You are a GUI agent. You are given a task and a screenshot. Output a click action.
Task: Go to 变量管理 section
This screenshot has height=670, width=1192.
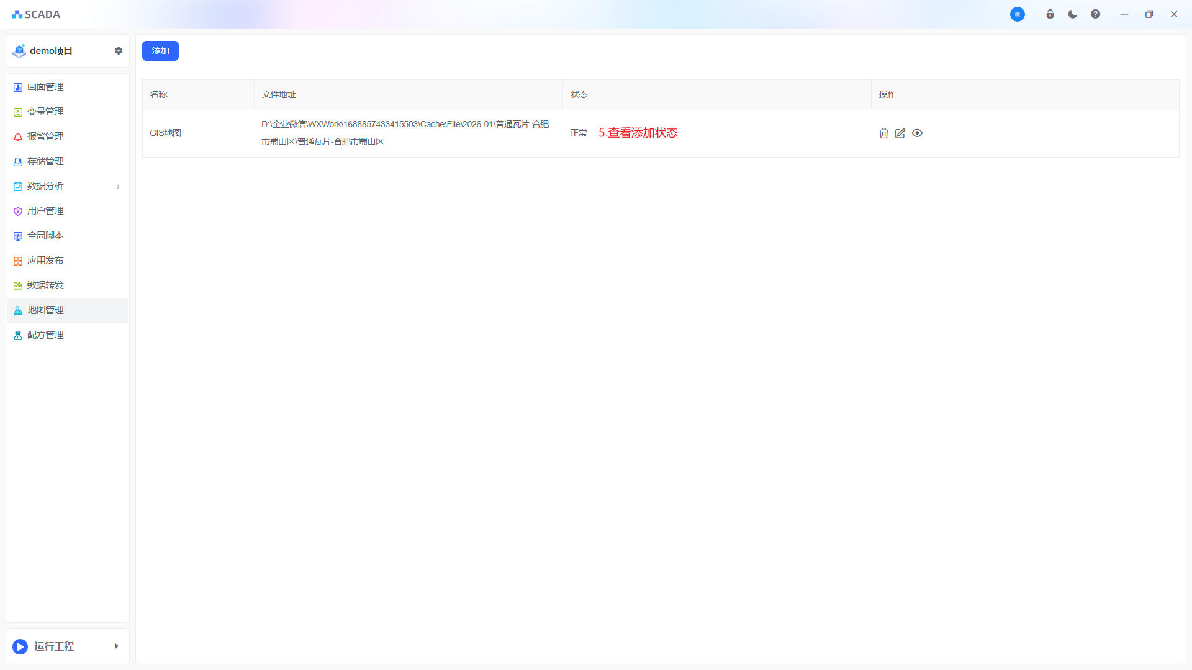[x=45, y=112]
